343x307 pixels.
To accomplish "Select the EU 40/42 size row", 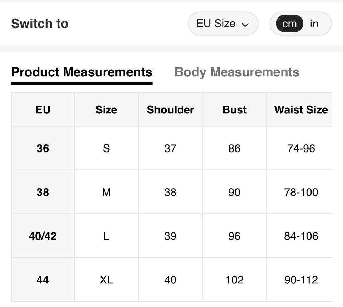I will click(172, 236).
